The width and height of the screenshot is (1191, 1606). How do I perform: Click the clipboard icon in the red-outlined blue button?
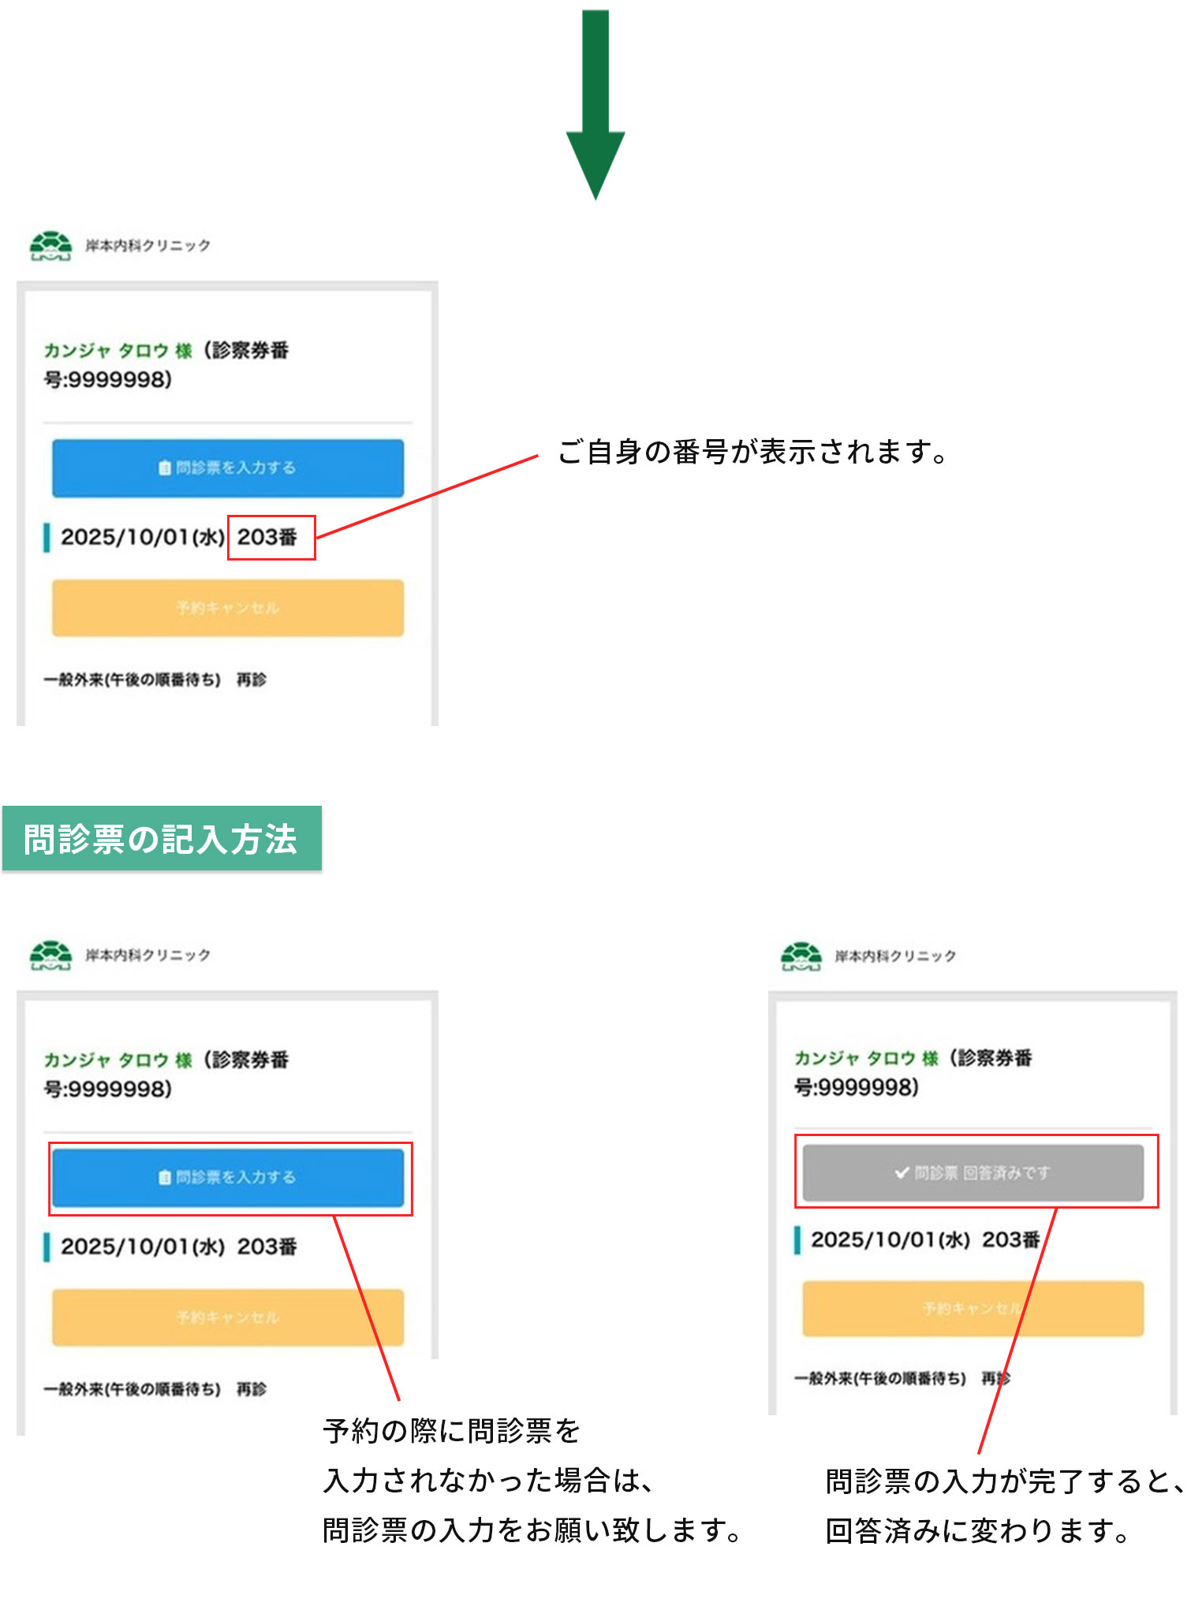click(164, 1178)
